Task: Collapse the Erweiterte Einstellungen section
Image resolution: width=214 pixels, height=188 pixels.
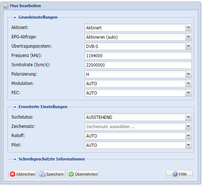Action: click(x=15, y=107)
